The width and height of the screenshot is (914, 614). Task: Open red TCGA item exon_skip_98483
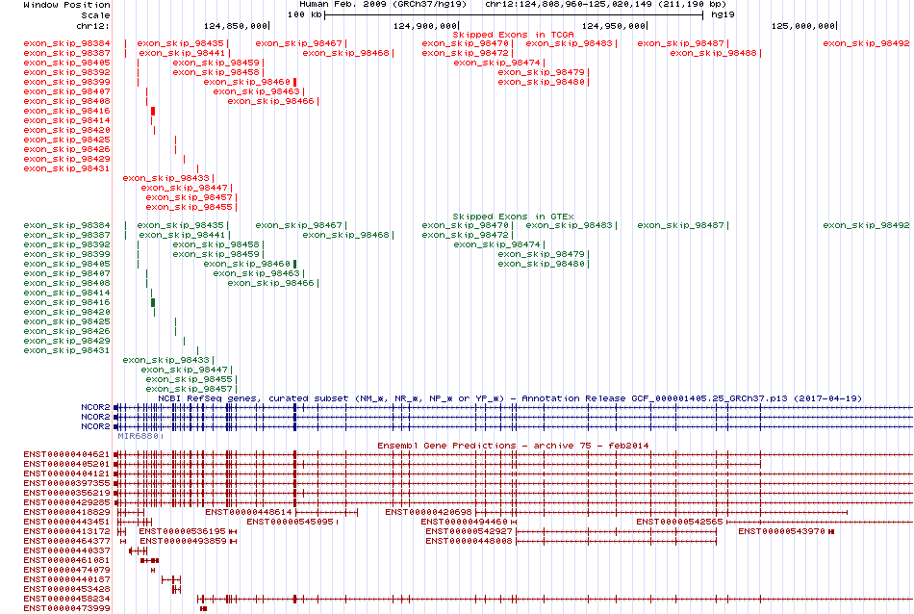click(569, 43)
